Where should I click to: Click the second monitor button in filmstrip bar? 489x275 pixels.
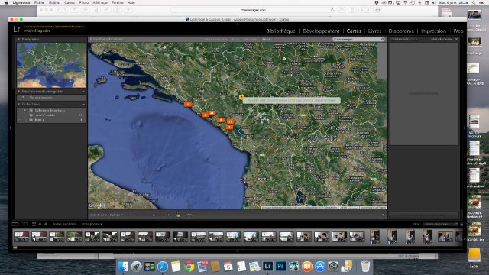point(24,224)
